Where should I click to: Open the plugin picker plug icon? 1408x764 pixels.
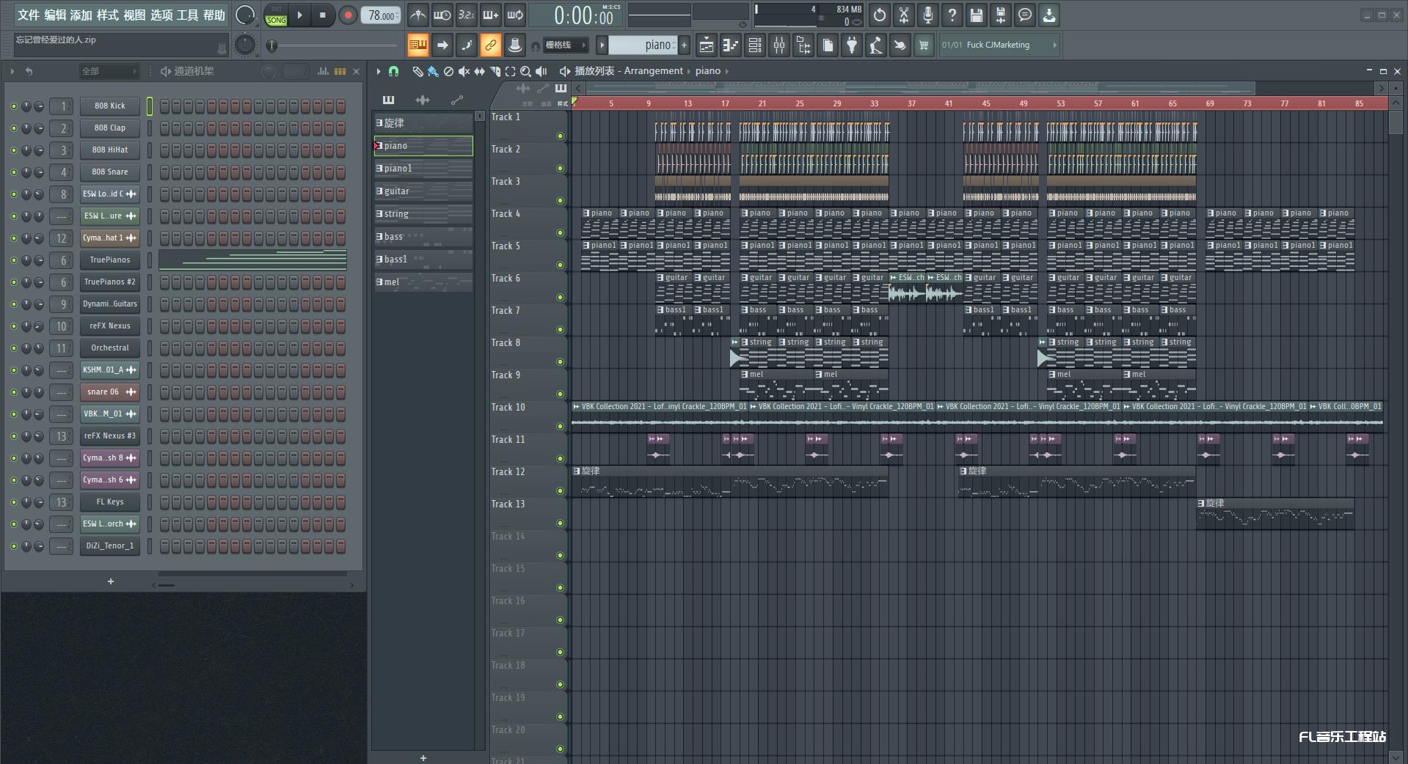851,45
